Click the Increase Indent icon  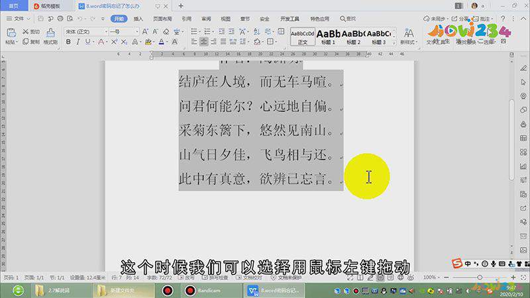pyautogui.click(x=231, y=31)
